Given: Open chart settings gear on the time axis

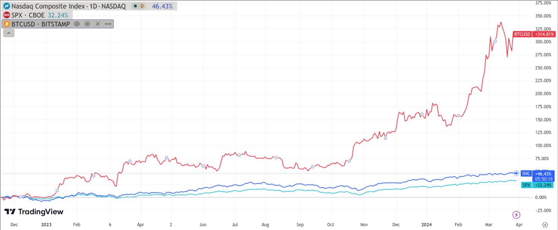Looking at the screenshot, I should coord(545,225).
